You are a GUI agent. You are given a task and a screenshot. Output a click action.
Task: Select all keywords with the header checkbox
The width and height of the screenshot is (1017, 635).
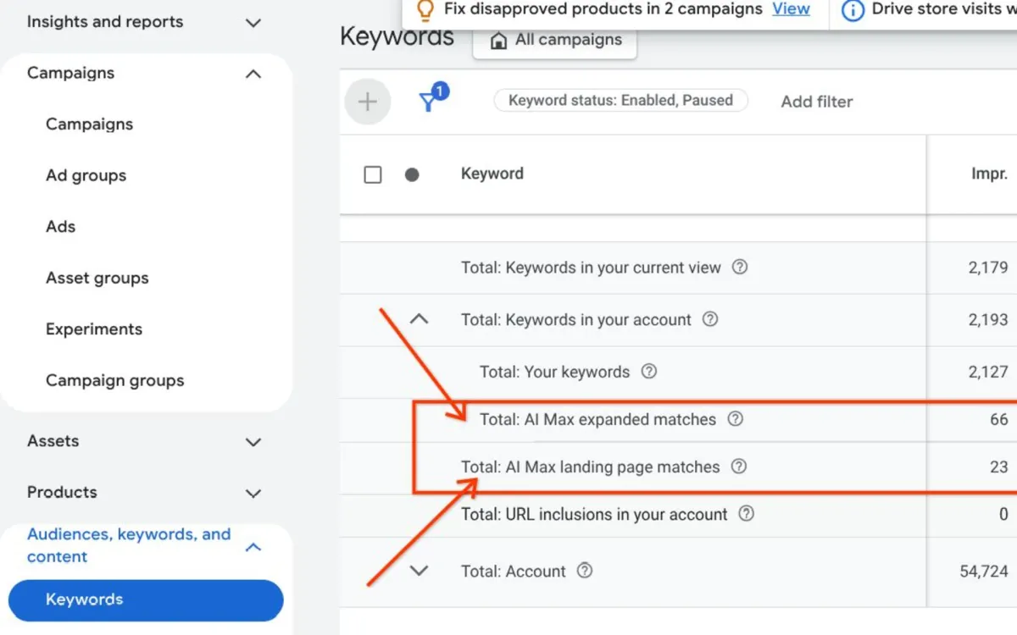point(373,174)
